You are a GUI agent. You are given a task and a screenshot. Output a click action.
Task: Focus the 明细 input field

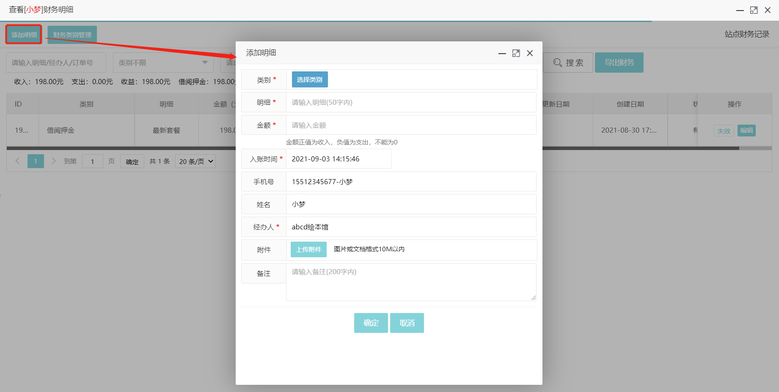[x=411, y=102]
